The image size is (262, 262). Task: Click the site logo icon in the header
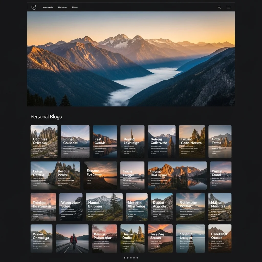point(34,7)
